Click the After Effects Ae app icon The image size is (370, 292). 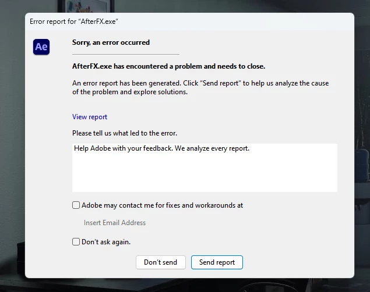tap(41, 47)
